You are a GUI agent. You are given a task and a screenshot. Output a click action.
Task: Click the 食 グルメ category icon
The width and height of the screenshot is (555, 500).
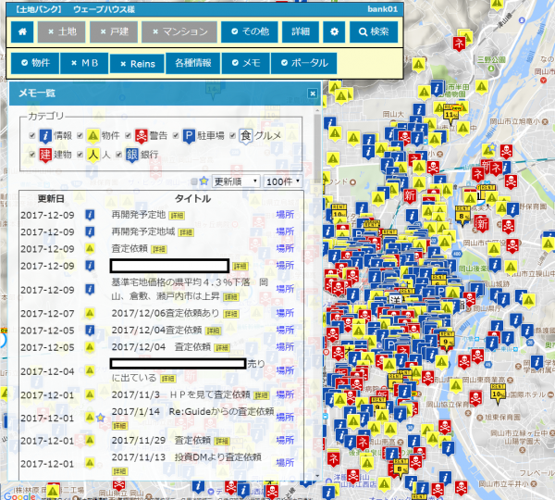pos(246,136)
